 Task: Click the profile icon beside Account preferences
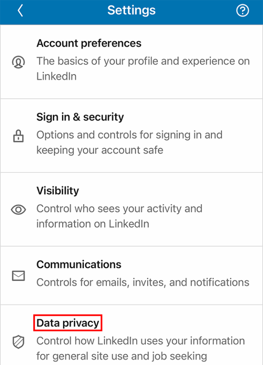[x=18, y=61]
